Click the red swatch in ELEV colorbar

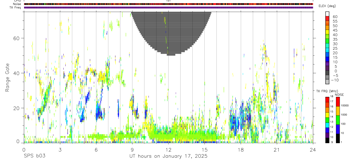point(327,19)
